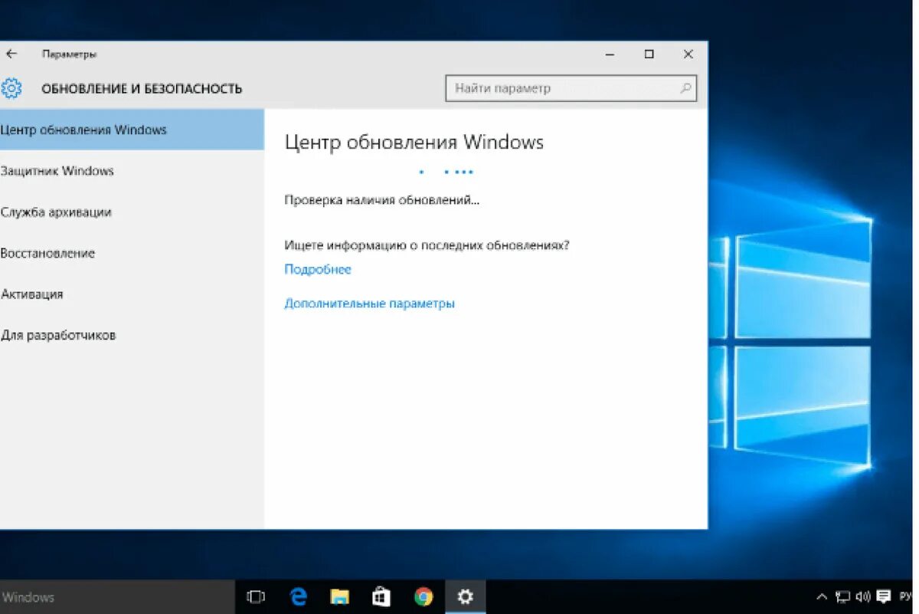Viewport: 919px width, 614px height.
Task: Open the Активация section
Action: click(132, 294)
